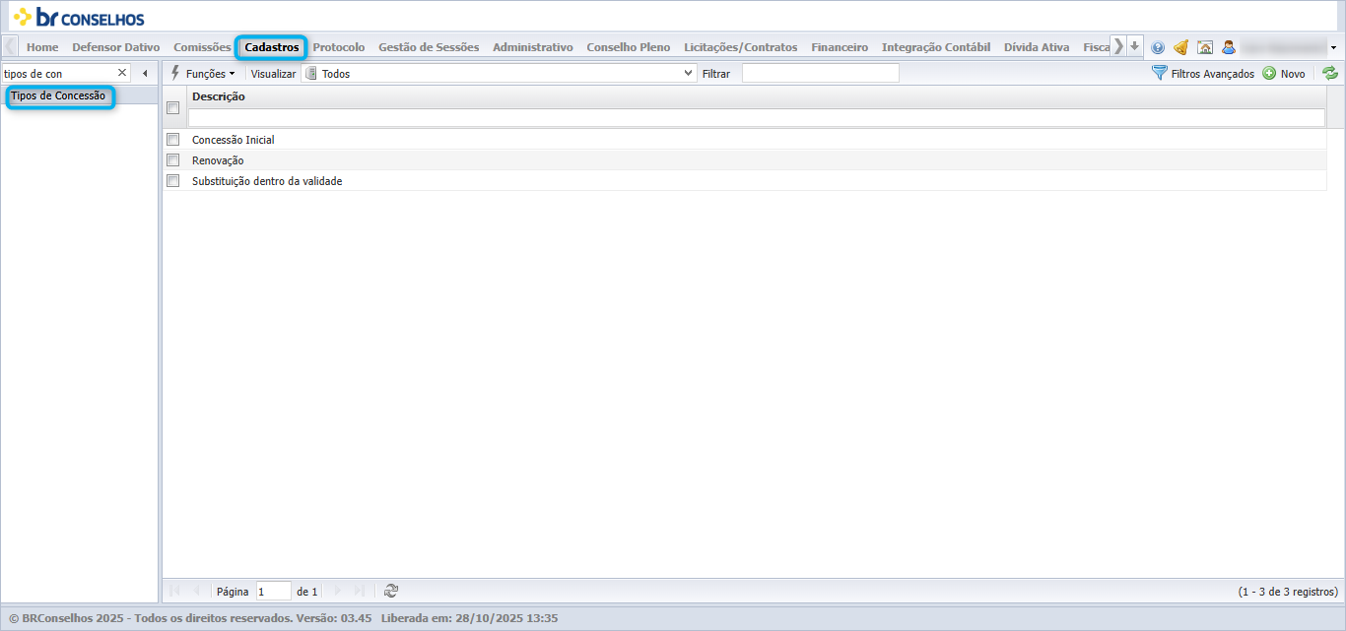Open the Protocolo tab
The height and width of the screenshot is (631, 1346).
tap(339, 47)
